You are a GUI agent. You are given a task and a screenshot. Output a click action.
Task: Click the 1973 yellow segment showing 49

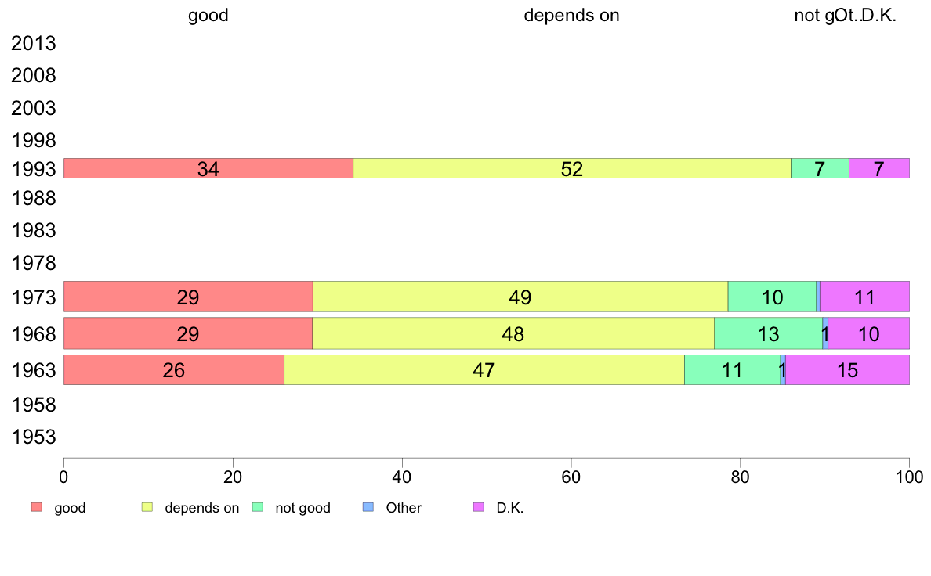click(520, 297)
